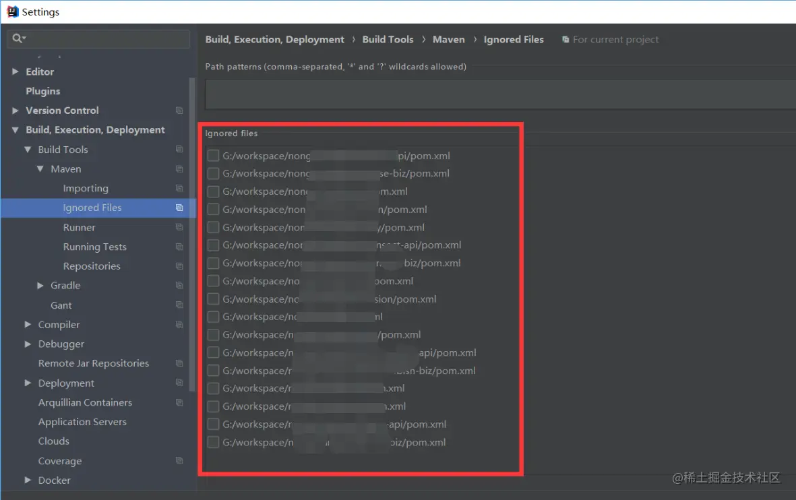
Task: Open Clouds settings
Action: [54, 441]
